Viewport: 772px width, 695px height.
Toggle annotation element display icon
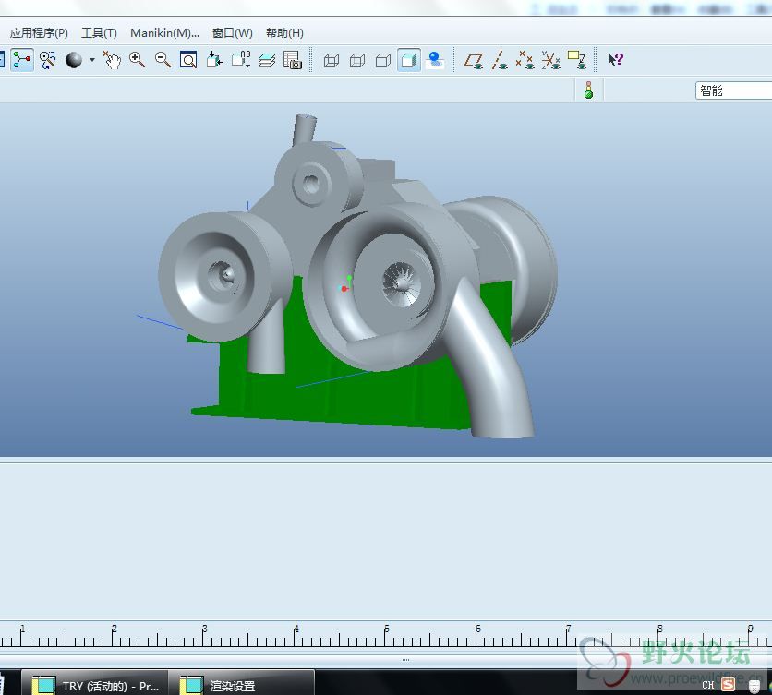click(x=576, y=60)
